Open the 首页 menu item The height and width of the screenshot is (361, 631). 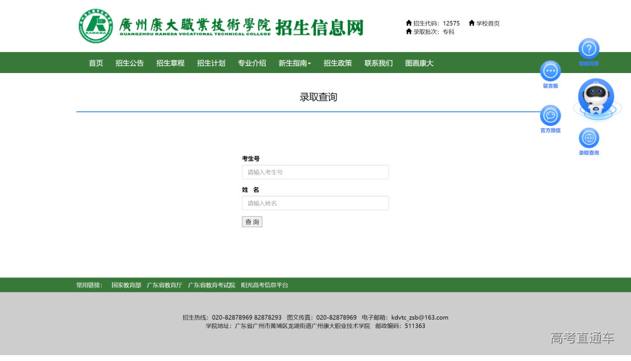pyautogui.click(x=95, y=63)
